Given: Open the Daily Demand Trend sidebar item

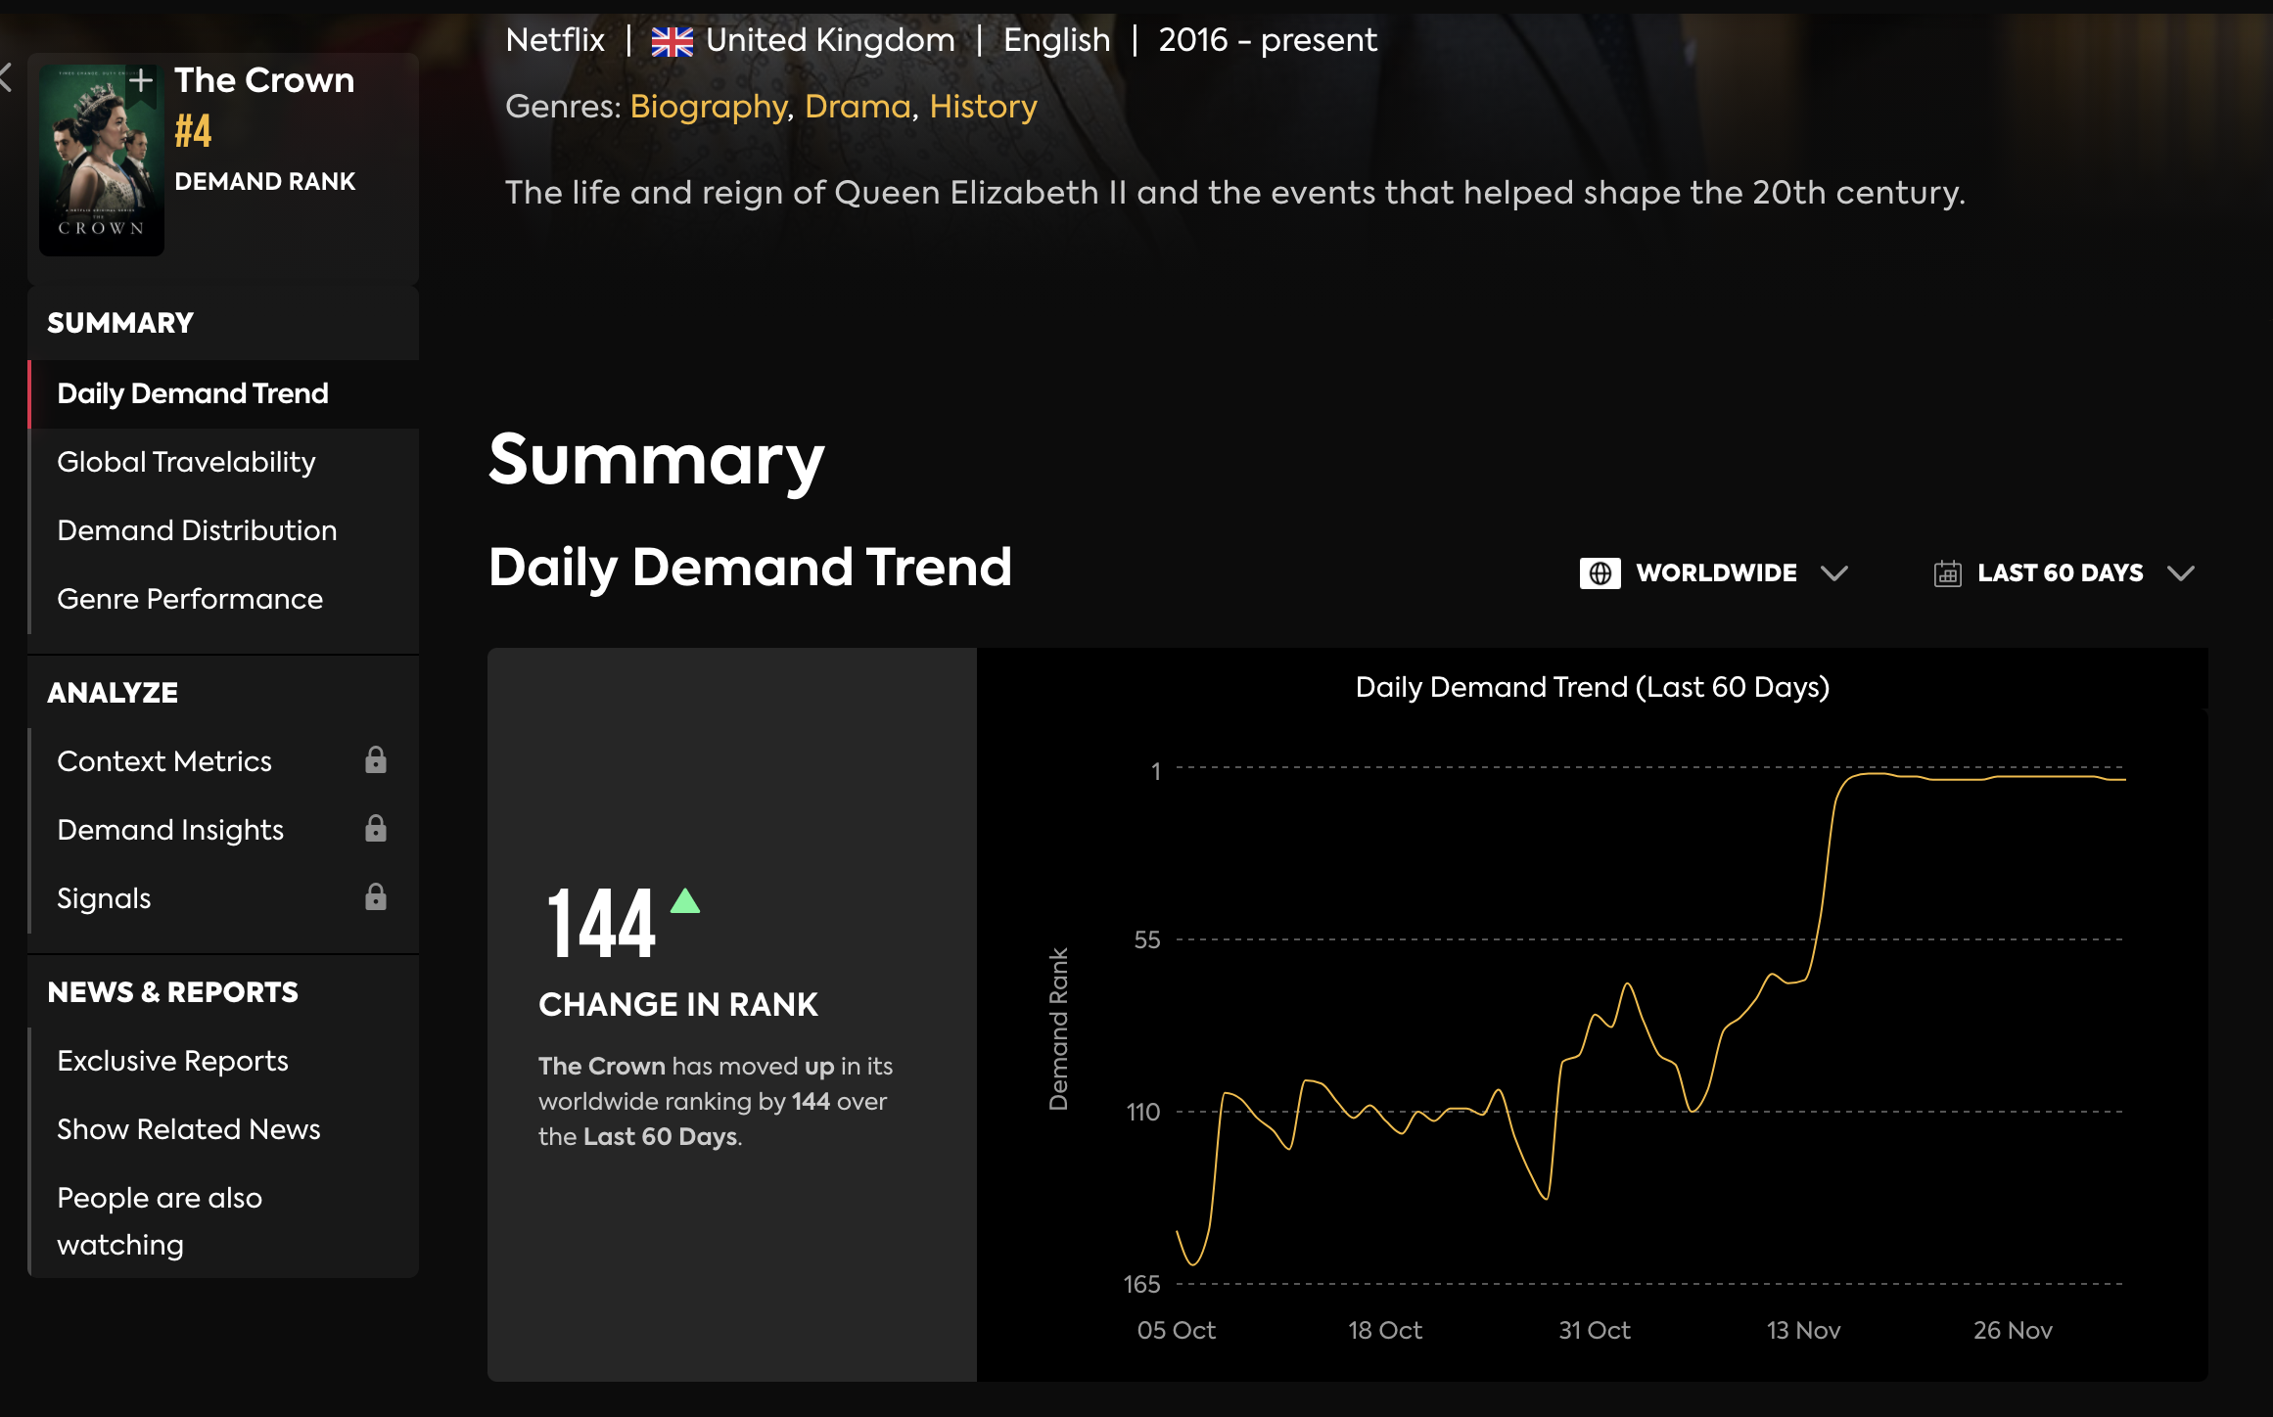Looking at the screenshot, I should click(193, 393).
